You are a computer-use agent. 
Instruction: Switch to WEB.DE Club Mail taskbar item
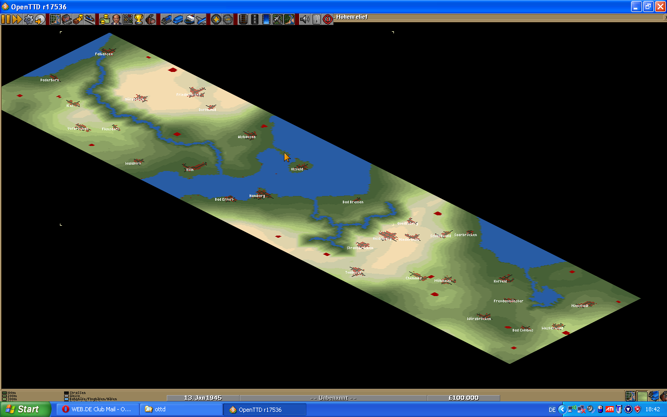(x=97, y=409)
